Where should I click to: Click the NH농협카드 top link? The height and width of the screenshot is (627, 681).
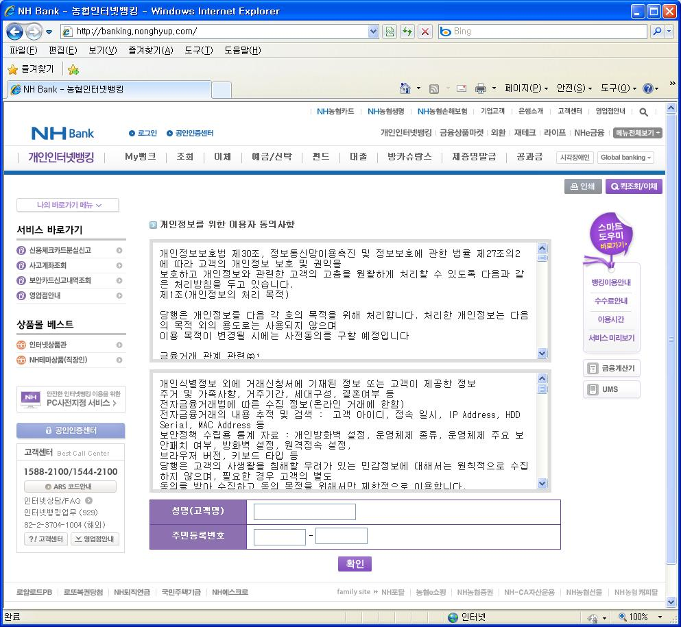click(x=335, y=112)
